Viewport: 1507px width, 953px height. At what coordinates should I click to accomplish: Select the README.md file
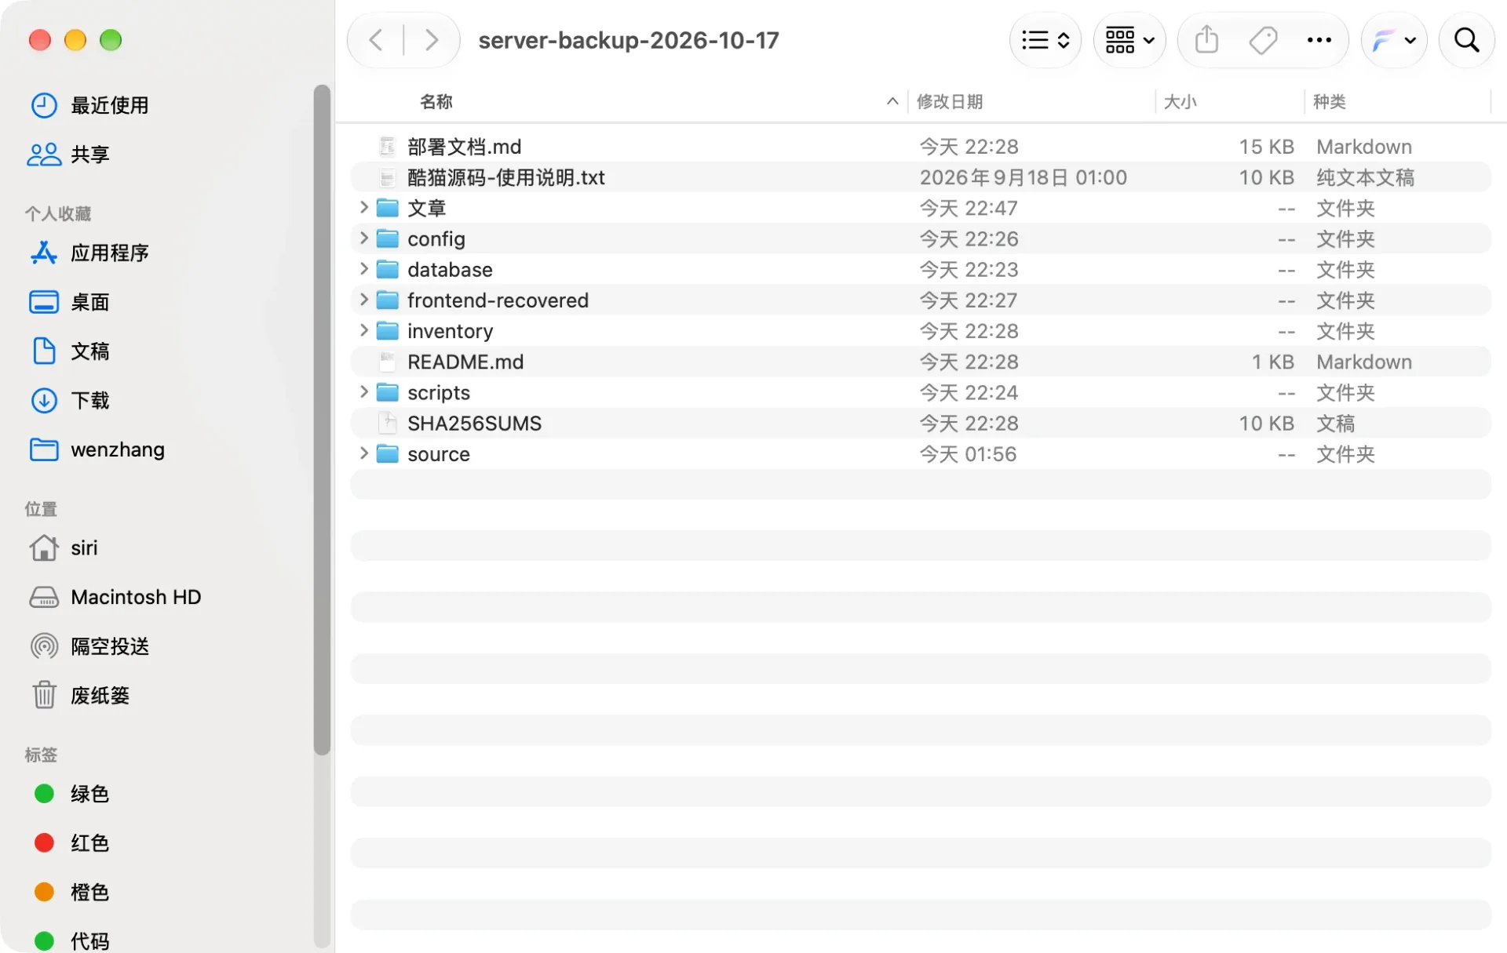(921, 362)
